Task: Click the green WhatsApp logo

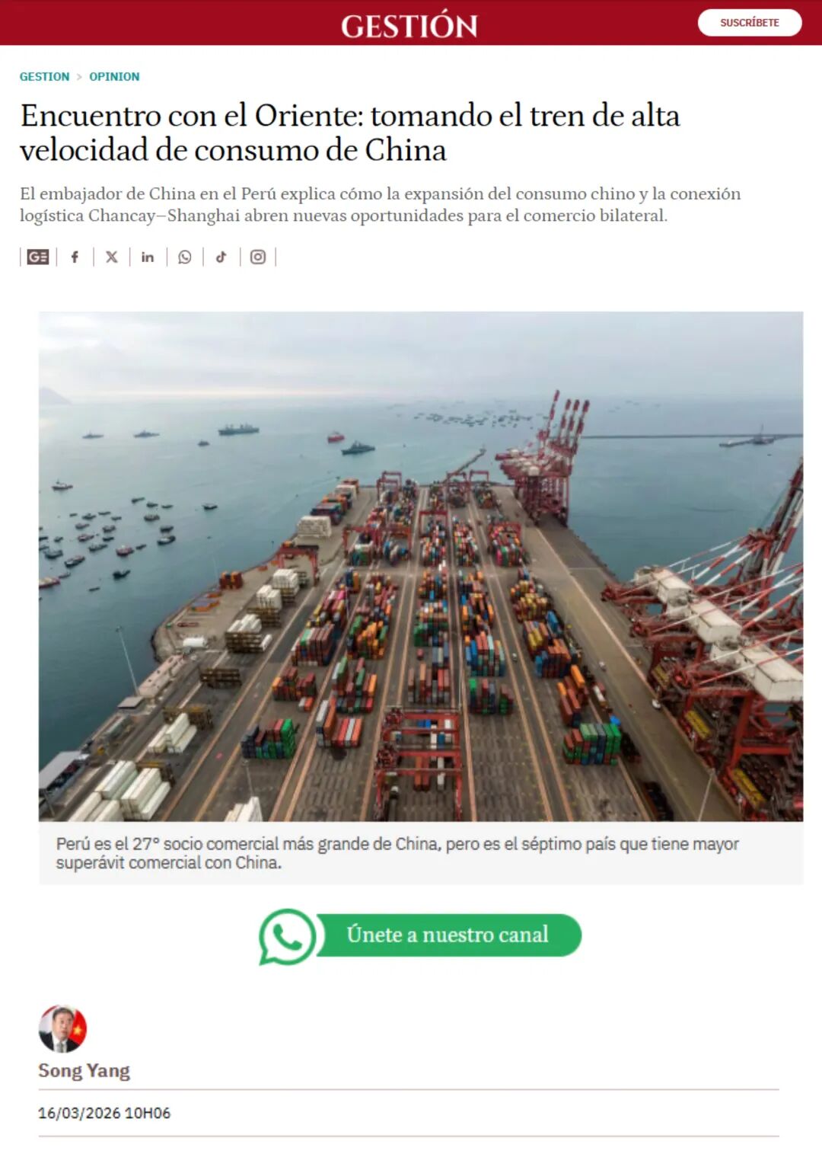Action: tap(287, 936)
